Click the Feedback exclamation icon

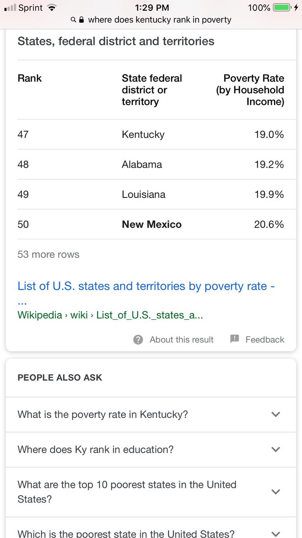[234, 339]
